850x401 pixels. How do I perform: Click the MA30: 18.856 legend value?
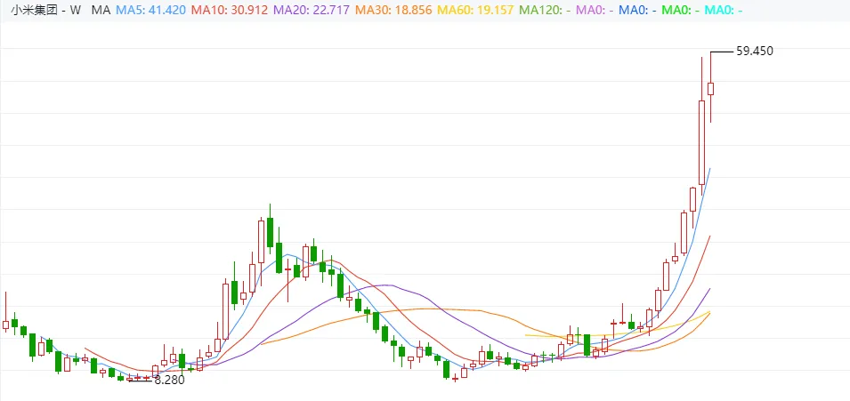pyautogui.click(x=393, y=10)
